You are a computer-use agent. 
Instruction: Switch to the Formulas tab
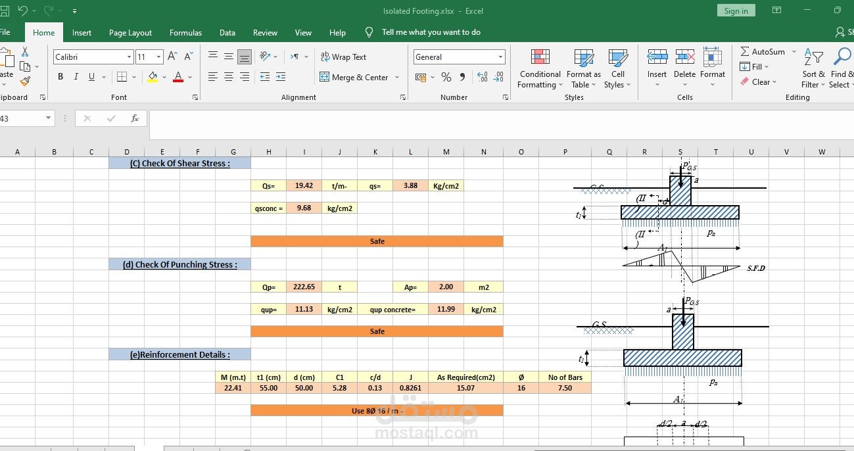185,32
